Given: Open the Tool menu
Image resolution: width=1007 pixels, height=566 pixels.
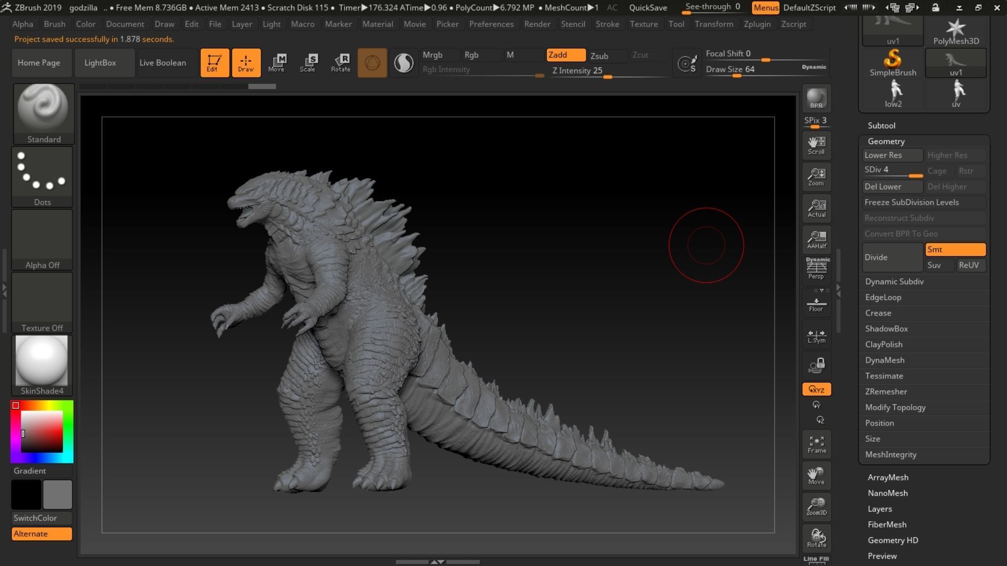Looking at the screenshot, I should pyautogui.click(x=676, y=24).
